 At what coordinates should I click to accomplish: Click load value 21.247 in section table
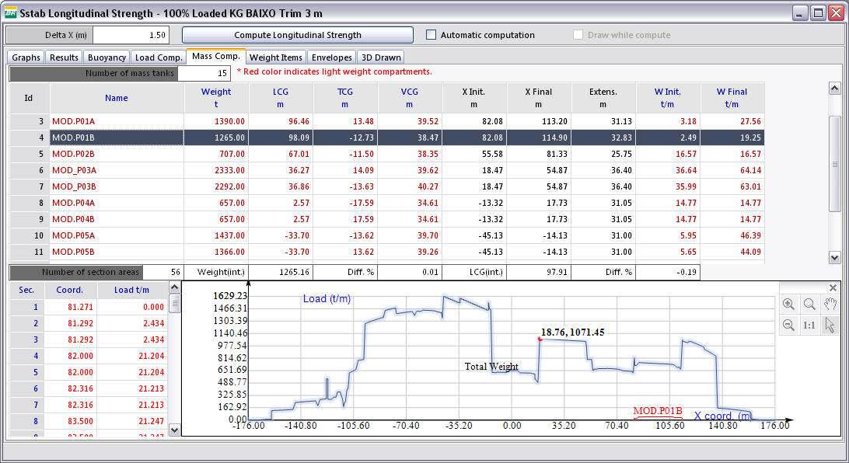[132, 421]
